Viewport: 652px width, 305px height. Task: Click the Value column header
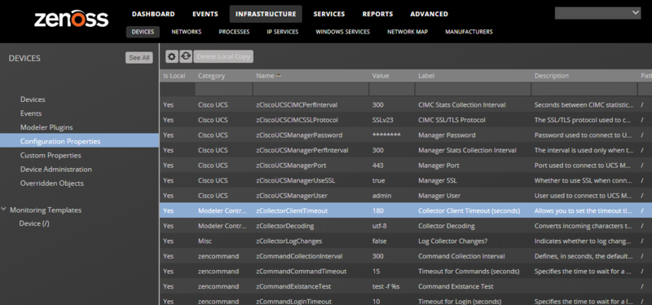[381, 76]
